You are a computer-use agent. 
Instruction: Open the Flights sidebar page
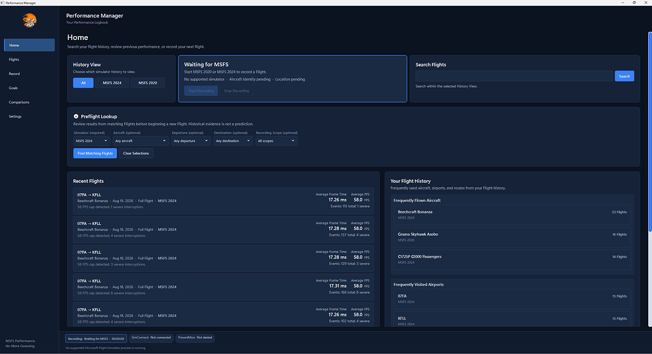29,59
